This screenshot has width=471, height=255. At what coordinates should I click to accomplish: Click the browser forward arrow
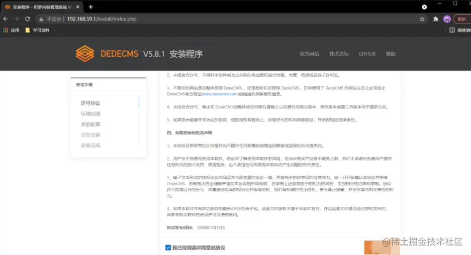(x=17, y=19)
